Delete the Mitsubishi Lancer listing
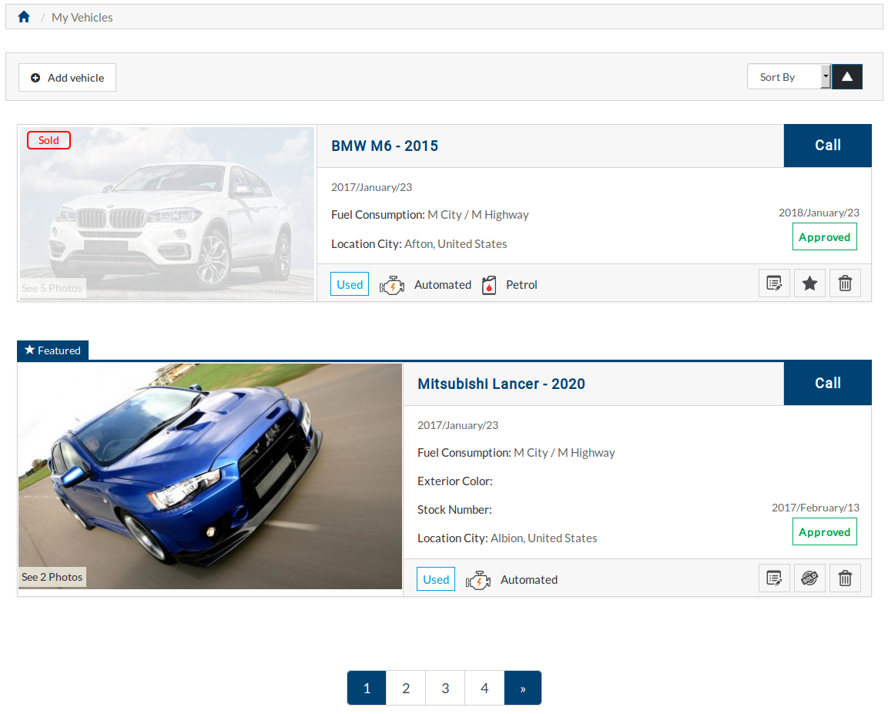The width and height of the screenshot is (888, 714). click(x=845, y=578)
